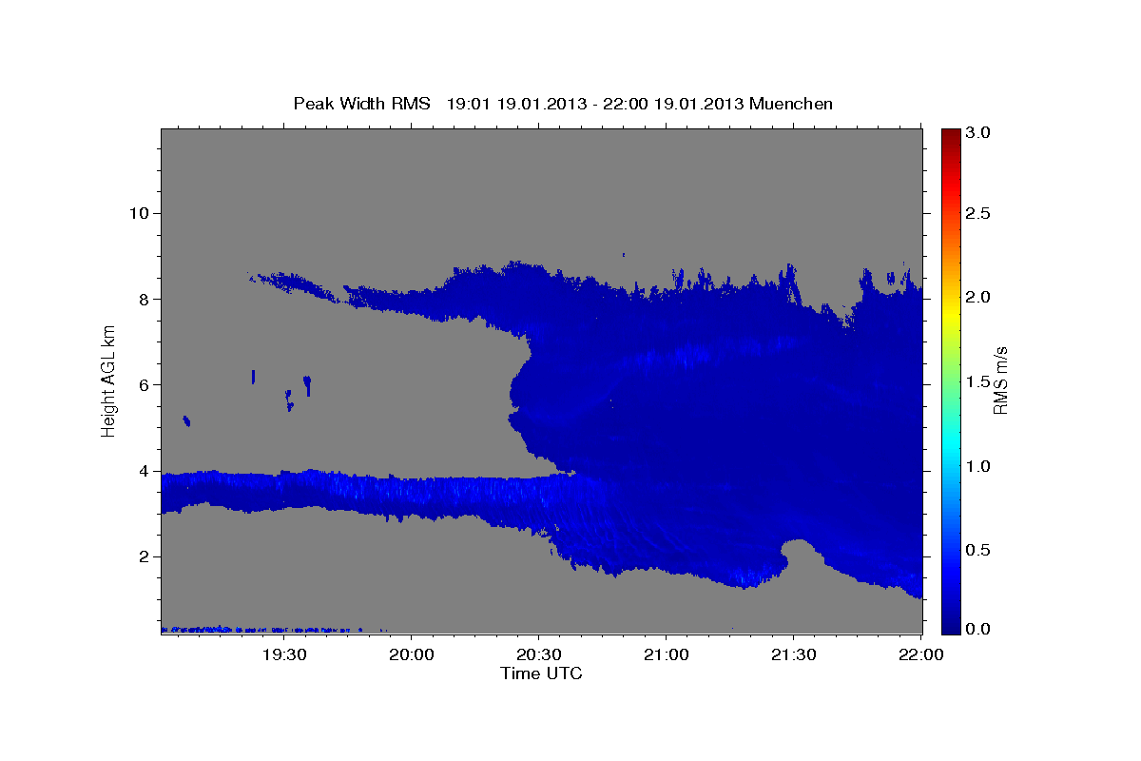
Task: Click the 21:00 time tick label
Action: pos(666,654)
